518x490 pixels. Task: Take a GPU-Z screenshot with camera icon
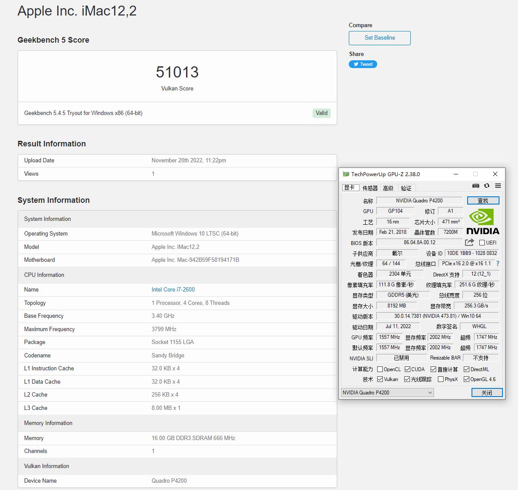(x=475, y=186)
